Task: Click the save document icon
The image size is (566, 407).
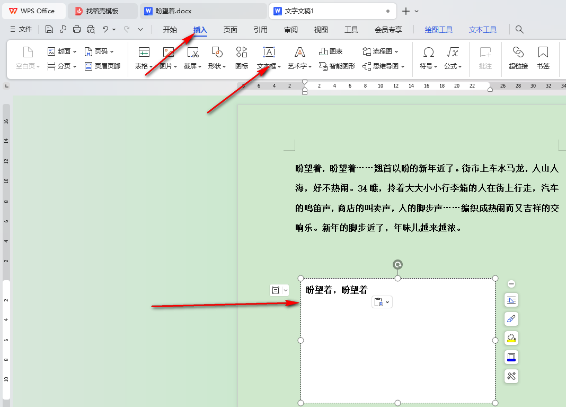Action: click(49, 29)
